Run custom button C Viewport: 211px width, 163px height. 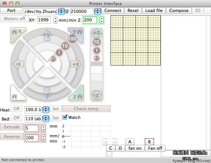111,148
